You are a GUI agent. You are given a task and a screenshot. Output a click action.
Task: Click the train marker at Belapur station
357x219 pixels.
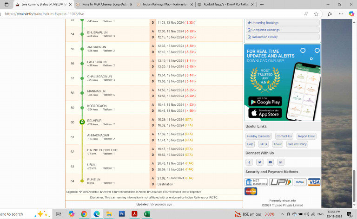tap(82, 122)
